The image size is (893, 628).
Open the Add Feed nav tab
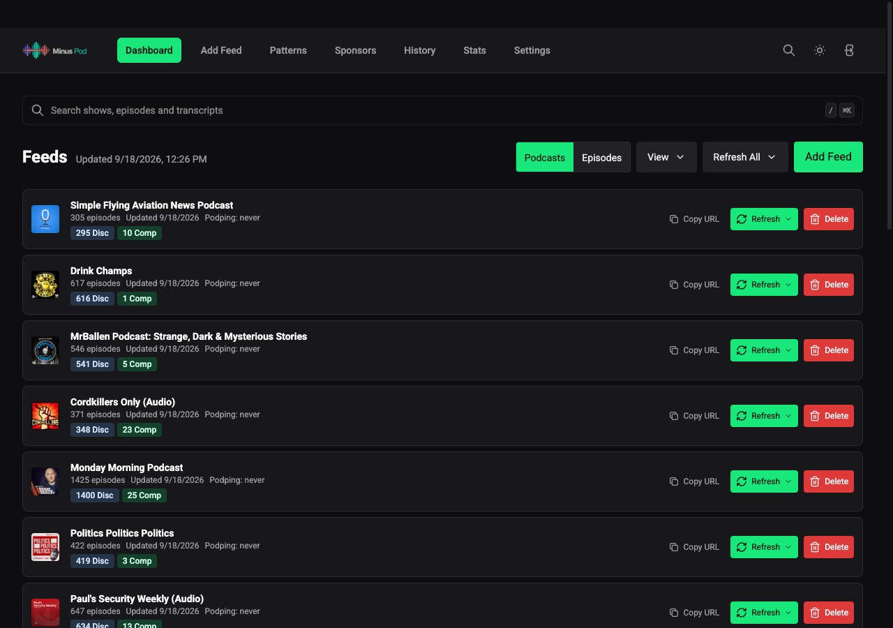tap(221, 50)
